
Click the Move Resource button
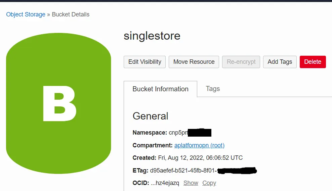194,62
